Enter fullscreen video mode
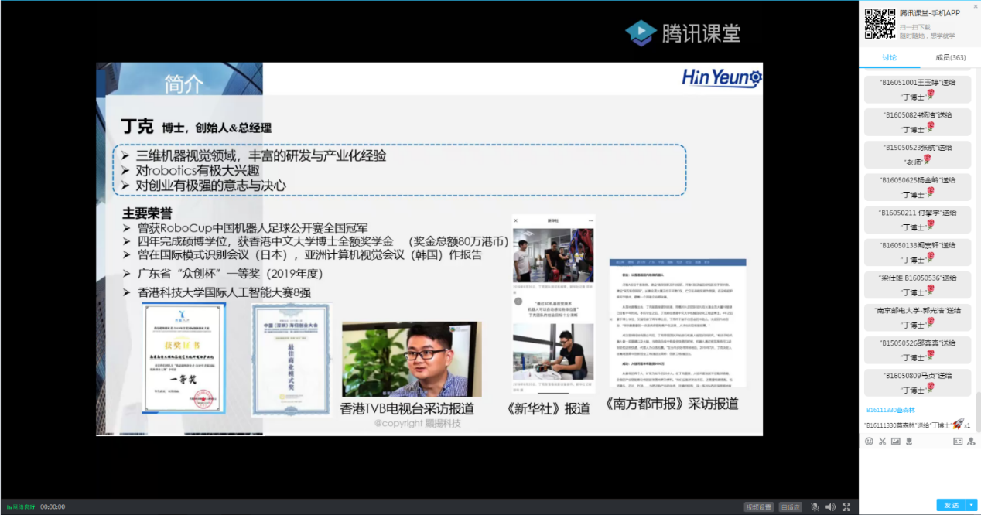Image resolution: width=981 pixels, height=515 pixels. click(846, 507)
